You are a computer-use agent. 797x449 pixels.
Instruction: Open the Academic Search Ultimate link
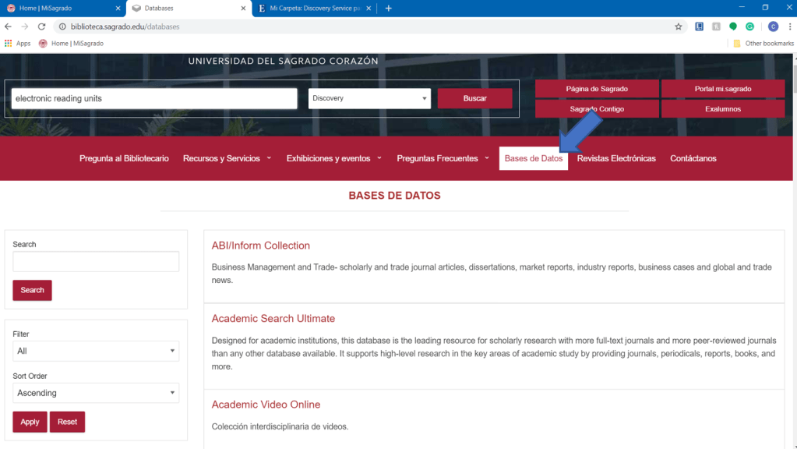(273, 319)
